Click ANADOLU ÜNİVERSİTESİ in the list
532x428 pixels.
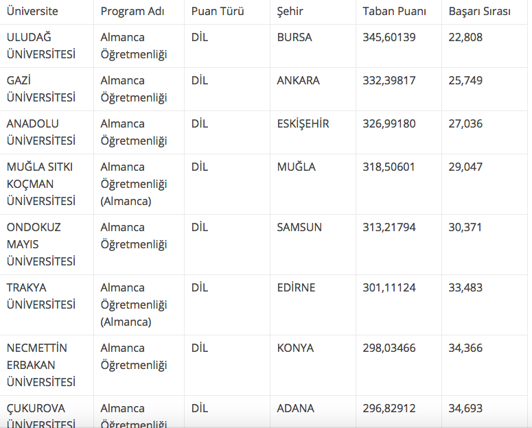coord(41,132)
